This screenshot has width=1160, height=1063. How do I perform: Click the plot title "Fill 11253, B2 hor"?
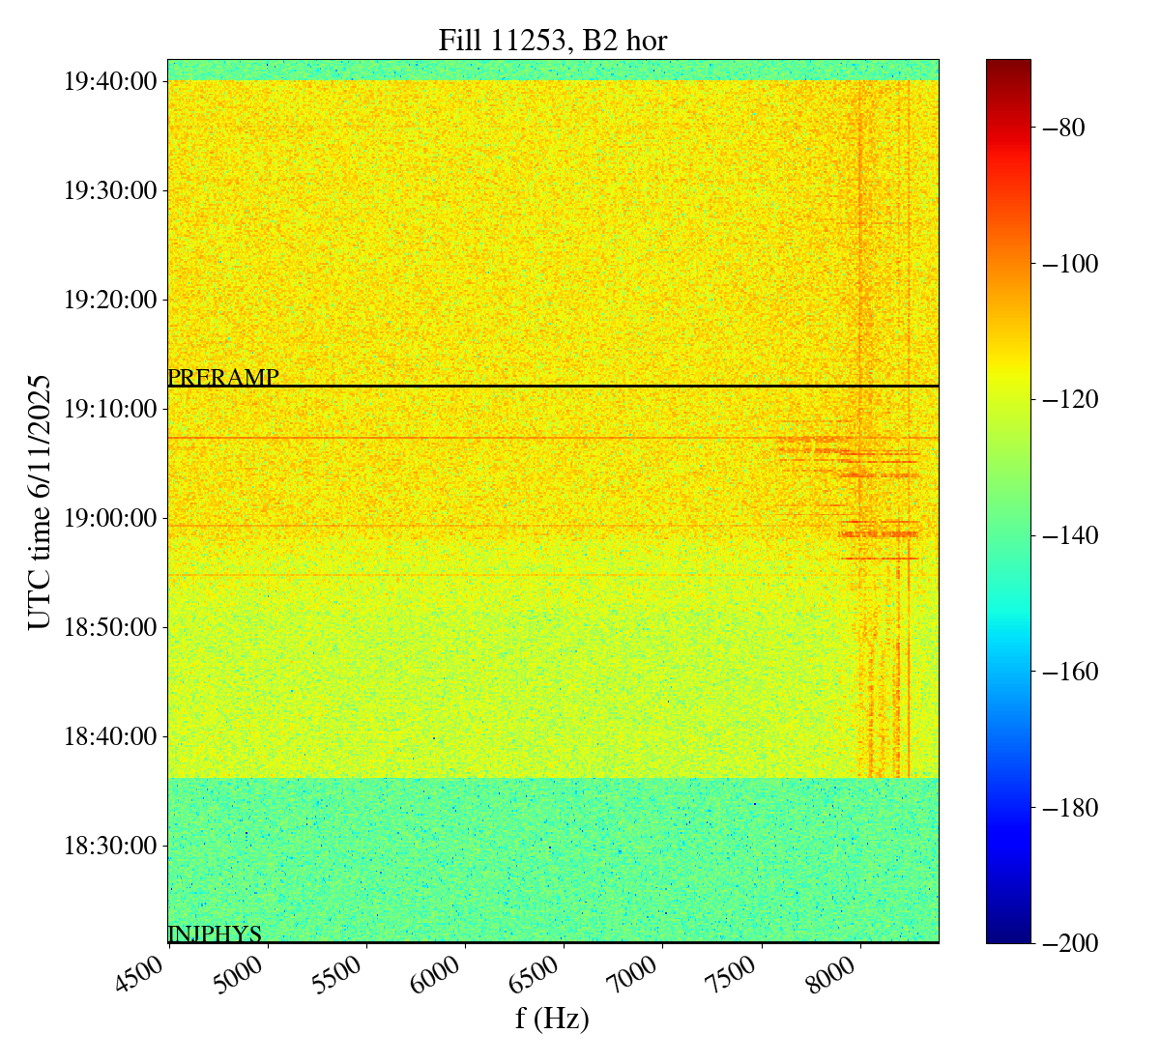pos(552,41)
